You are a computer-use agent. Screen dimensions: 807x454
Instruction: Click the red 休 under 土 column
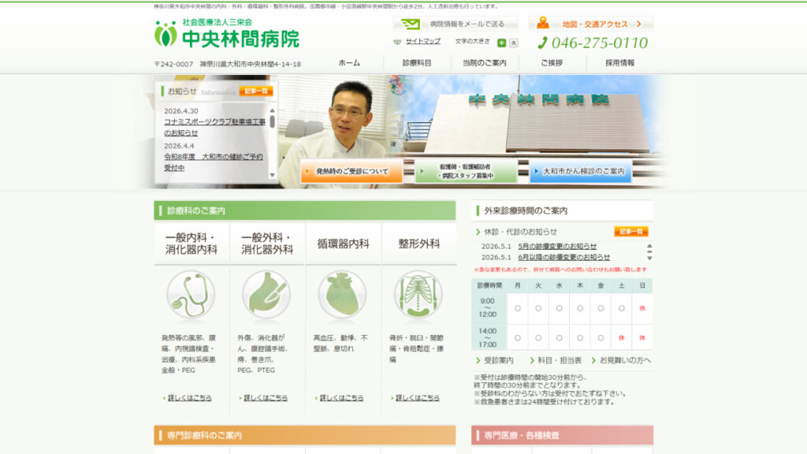pyautogui.click(x=621, y=338)
